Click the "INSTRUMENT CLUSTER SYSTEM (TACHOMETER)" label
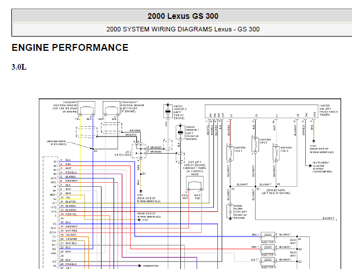 (x=322, y=167)
